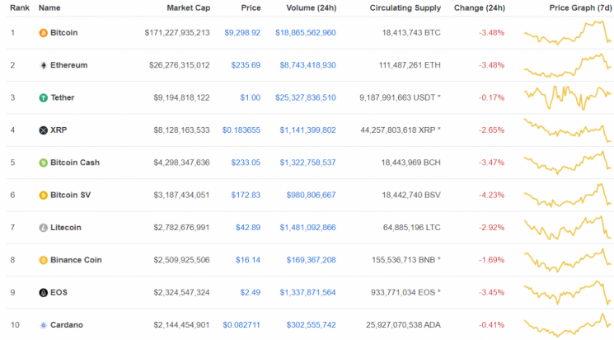Open EOS 7-day price graph
The height and width of the screenshot is (340, 614).
pyautogui.click(x=567, y=293)
